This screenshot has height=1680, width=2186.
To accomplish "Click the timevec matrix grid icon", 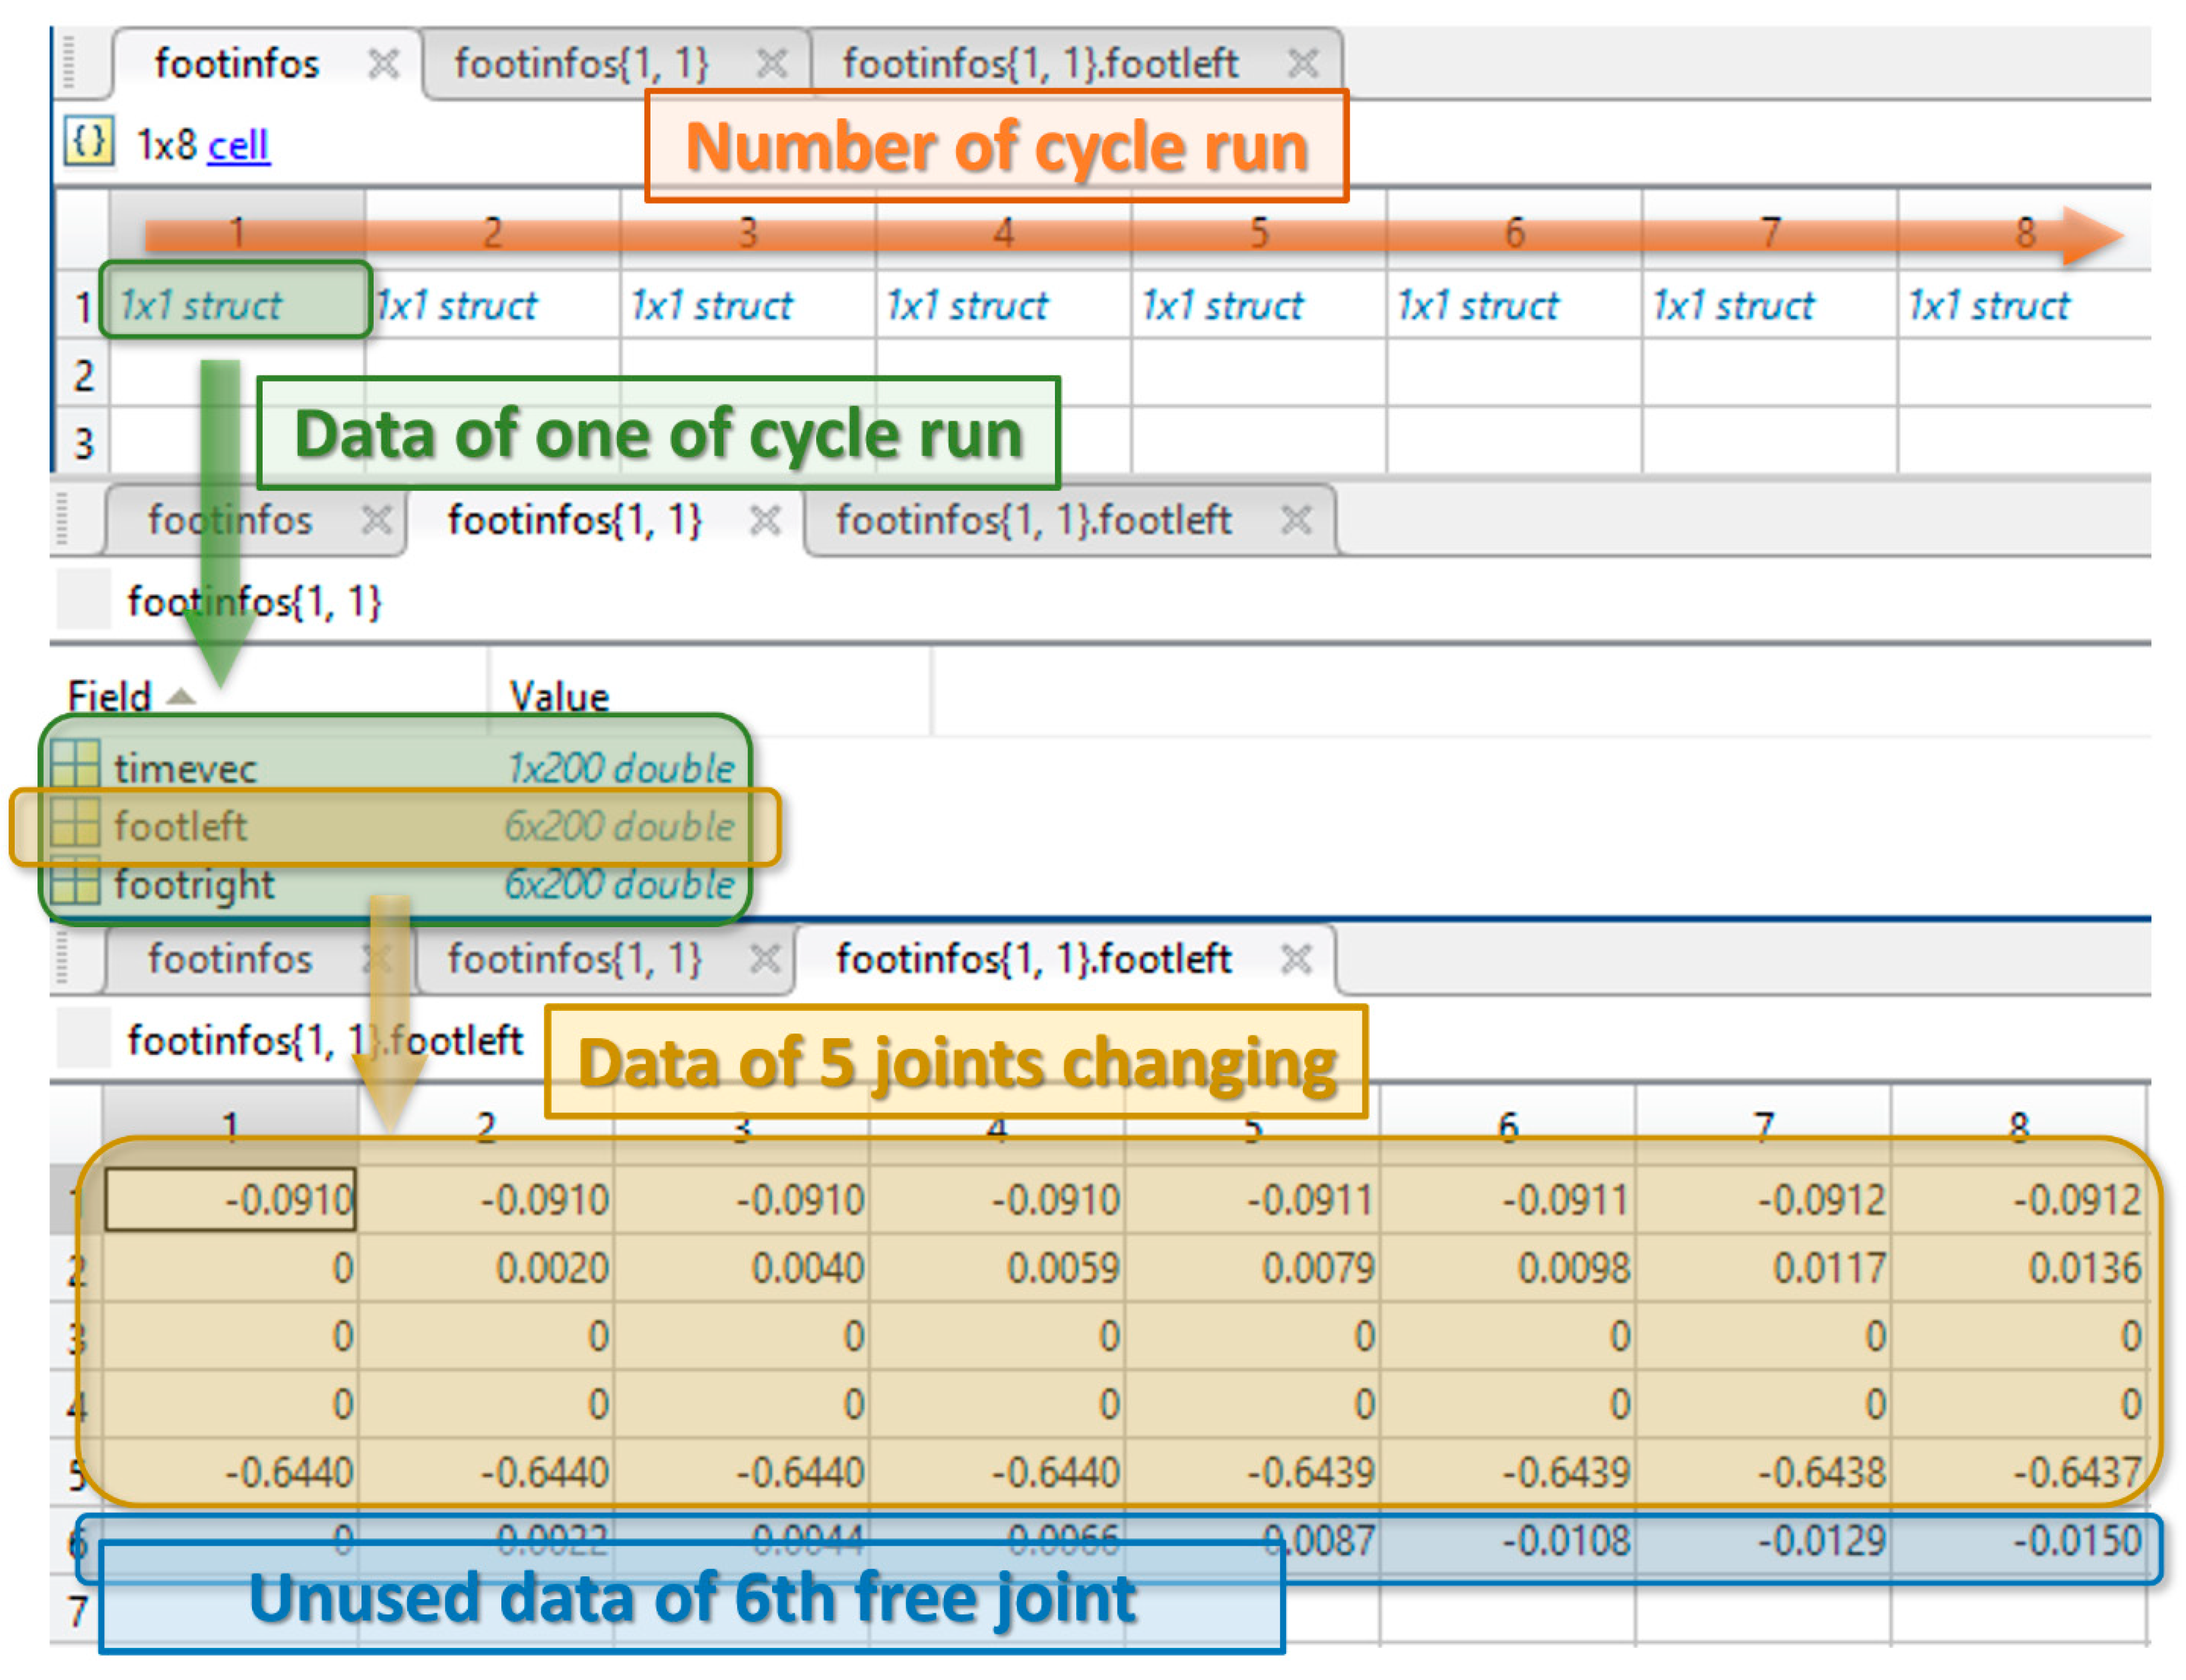I will pos(76,767).
